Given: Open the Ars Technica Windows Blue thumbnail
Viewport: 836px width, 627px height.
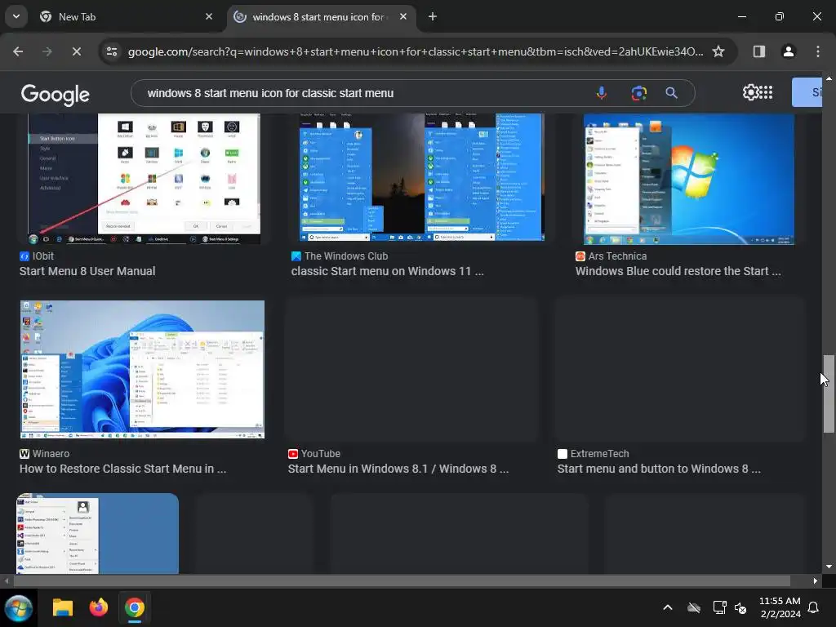Looking at the screenshot, I should click(x=688, y=179).
